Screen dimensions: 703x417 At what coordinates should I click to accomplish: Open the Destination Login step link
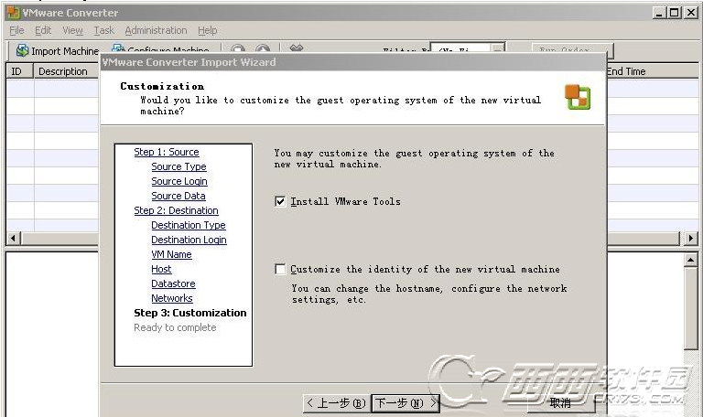pyautogui.click(x=189, y=241)
